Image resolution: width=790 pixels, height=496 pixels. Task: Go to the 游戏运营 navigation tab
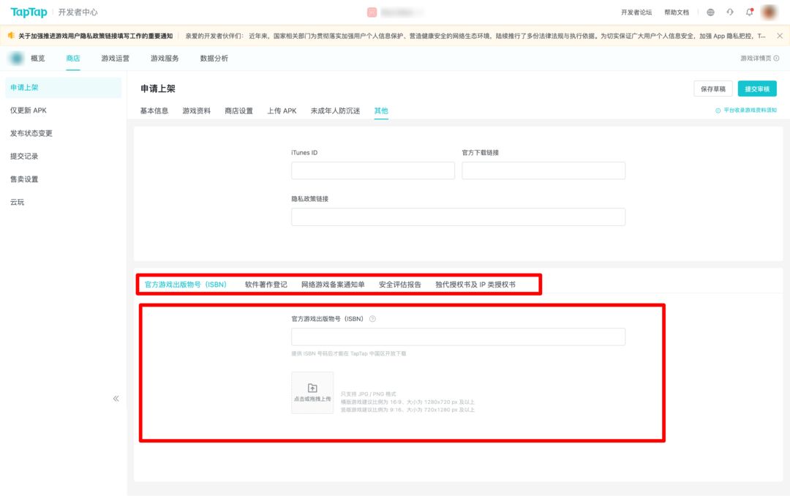click(x=116, y=59)
